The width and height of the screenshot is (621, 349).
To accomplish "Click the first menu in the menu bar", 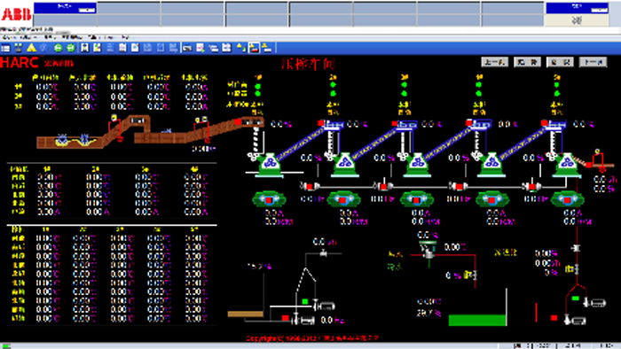I will pyautogui.click(x=8, y=37).
